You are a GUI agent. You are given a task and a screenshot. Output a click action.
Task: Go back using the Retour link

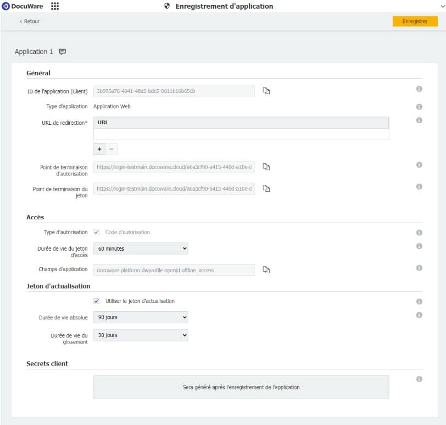coord(30,21)
